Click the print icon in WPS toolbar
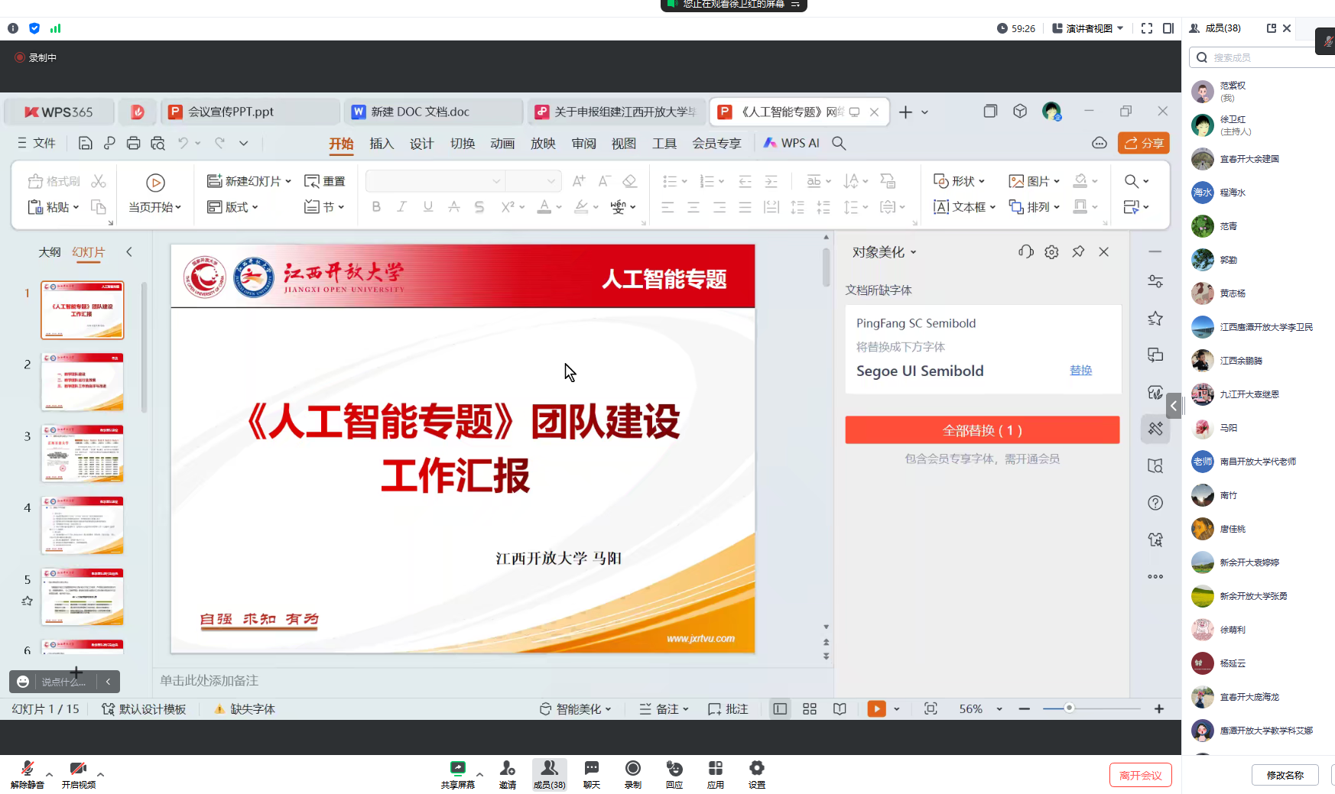Viewport: 1335px width, 794px height. click(133, 143)
